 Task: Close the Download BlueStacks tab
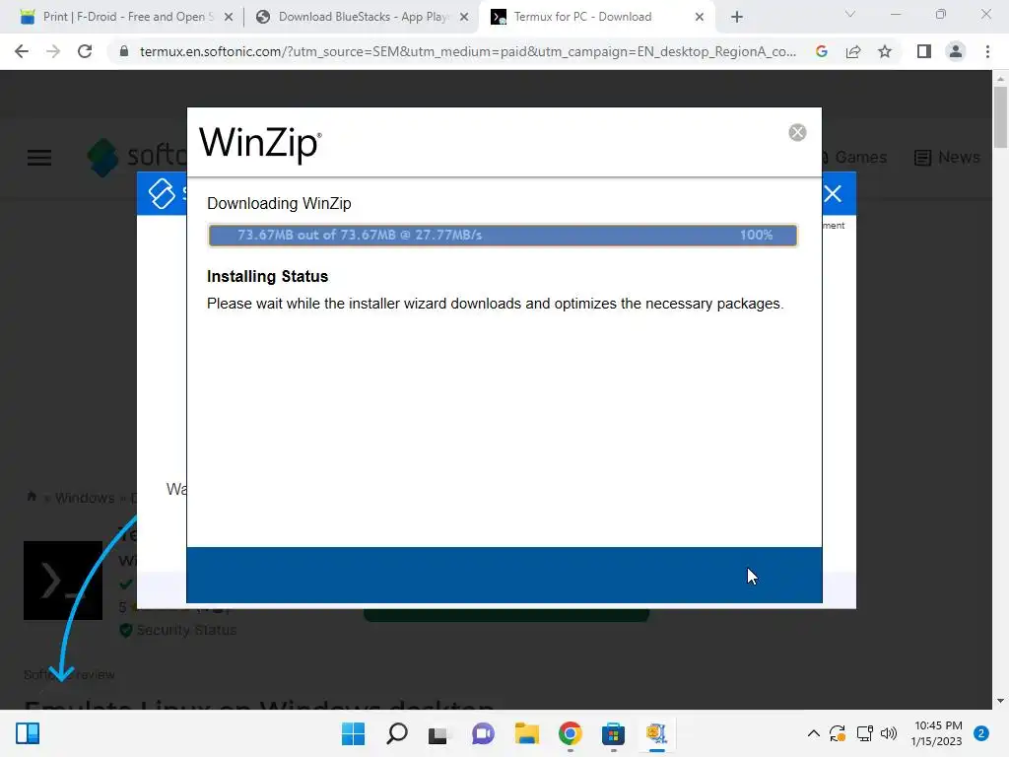coord(464,17)
